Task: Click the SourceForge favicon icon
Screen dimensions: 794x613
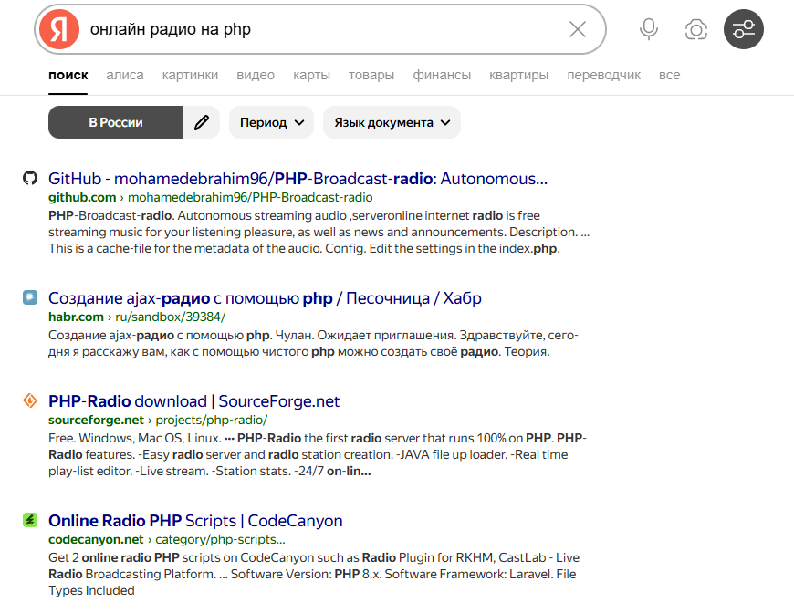Action: (30, 400)
